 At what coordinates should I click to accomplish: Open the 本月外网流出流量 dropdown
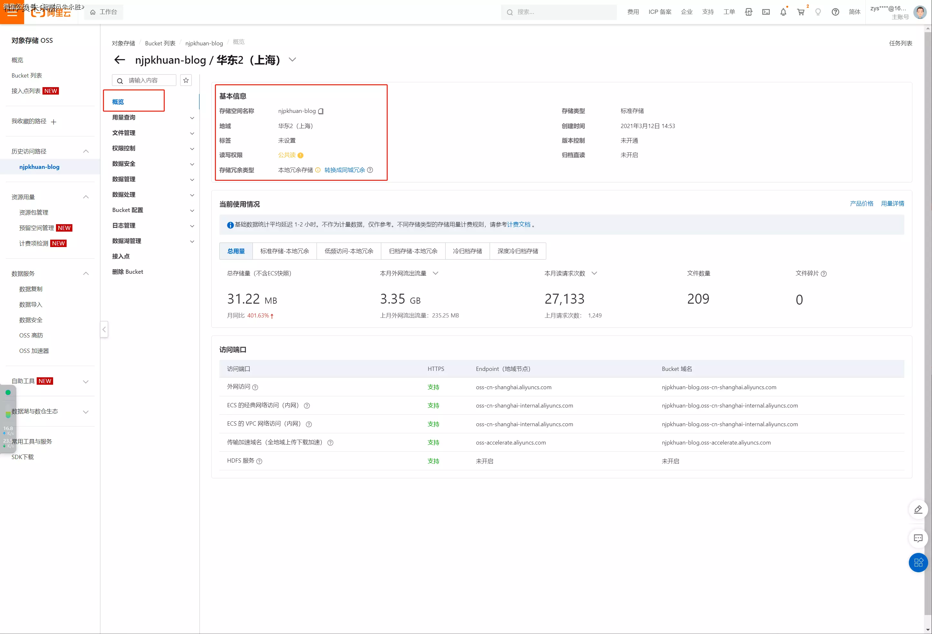pyautogui.click(x=436, y=273)
